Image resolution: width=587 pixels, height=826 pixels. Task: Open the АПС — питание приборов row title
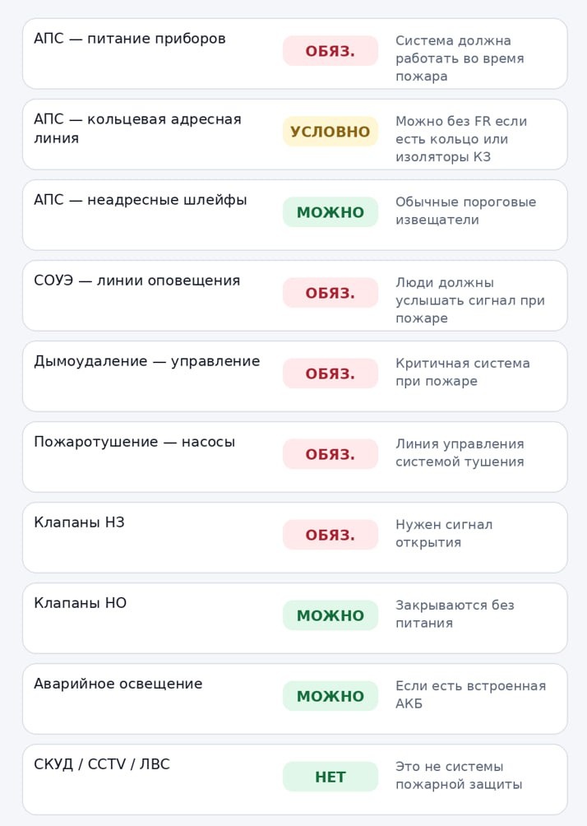[x=130, y=39]
